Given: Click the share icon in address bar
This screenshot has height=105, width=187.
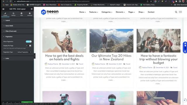Looking at the screenshot, I should pos(148,1).
